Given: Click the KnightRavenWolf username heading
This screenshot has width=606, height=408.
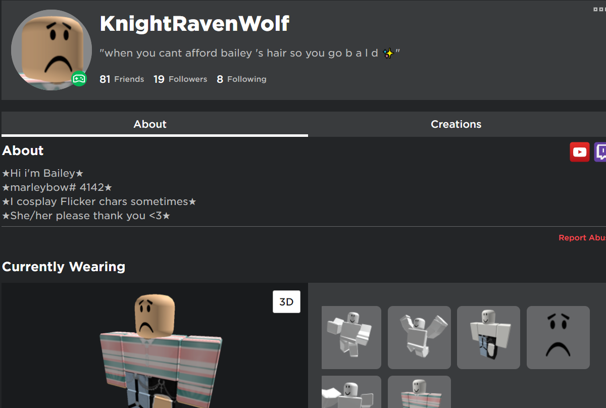Looking at the screenshot, I should point(194,24).
